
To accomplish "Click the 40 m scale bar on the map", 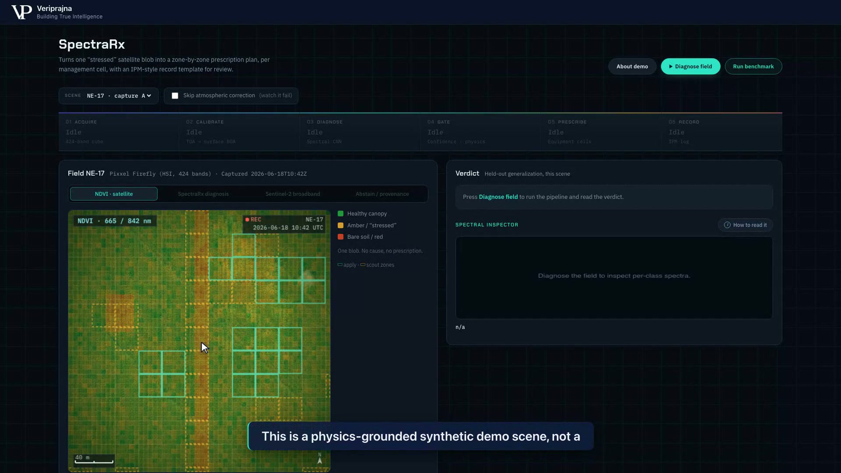I will coord(94,459).
